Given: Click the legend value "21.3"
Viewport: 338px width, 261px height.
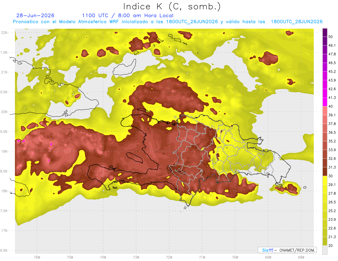Looking at the screenshot, I should click(x=332, y=237).
